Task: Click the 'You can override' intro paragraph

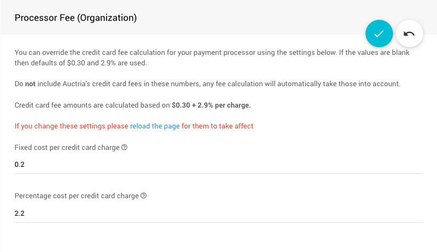Action: [110, 53]
